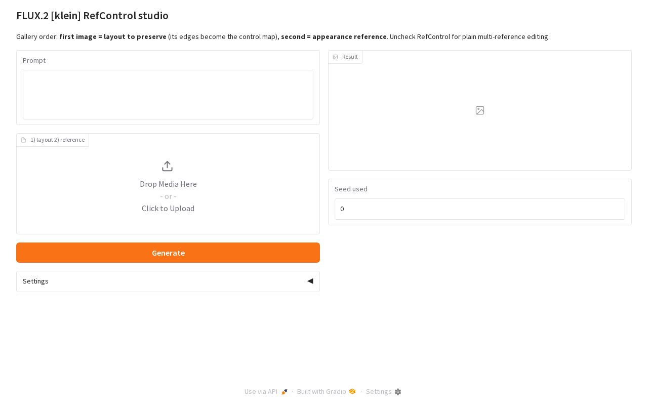Click the Seed used label

click(351, 189)
